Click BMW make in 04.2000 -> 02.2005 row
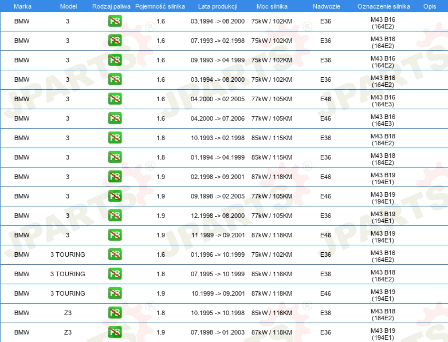Viewport: 448px width, 342px height. point(22,99)
